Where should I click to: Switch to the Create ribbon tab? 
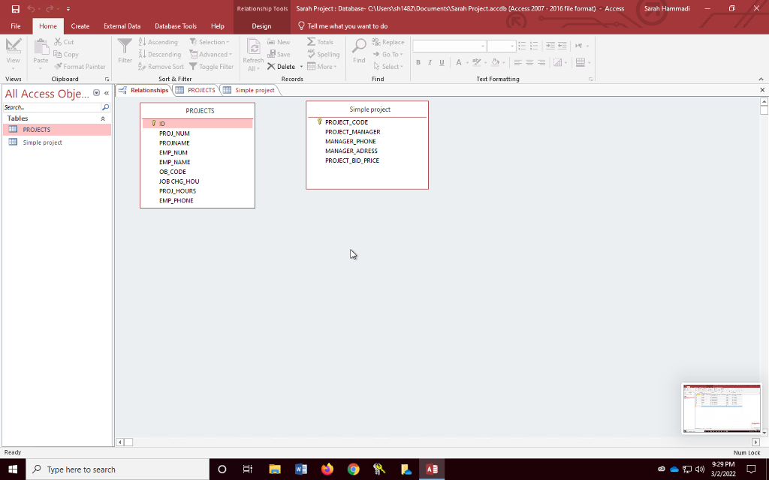80,25
